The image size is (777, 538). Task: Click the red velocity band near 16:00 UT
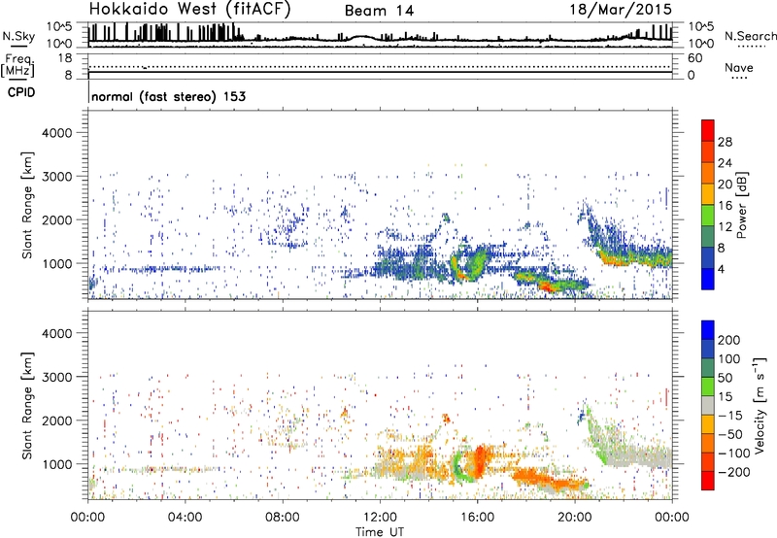click(x=480, y=459)
